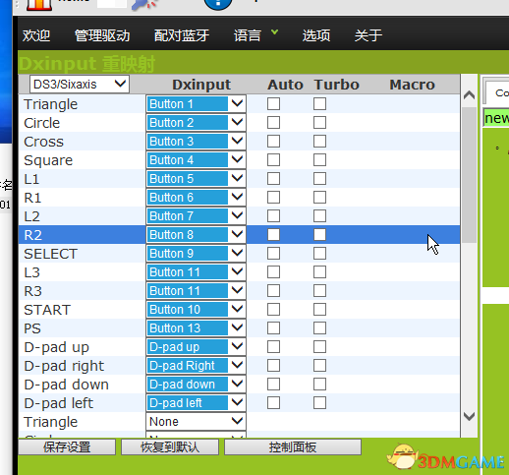Enable Auto for D-pad right row

coord(273,366)
